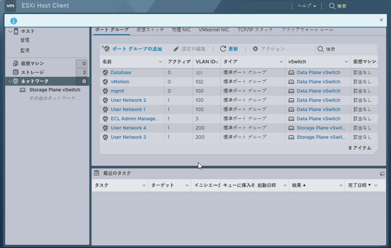
Task: Open the 名前 column dropdown arrow
Action: pyautogui.click(x=160, y=62)
